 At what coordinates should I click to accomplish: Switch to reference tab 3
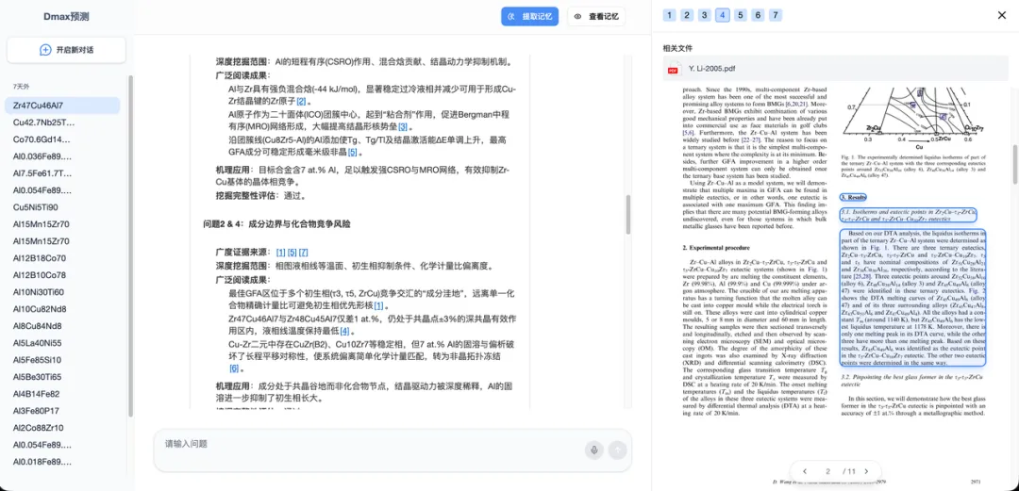tap(705, 15)
